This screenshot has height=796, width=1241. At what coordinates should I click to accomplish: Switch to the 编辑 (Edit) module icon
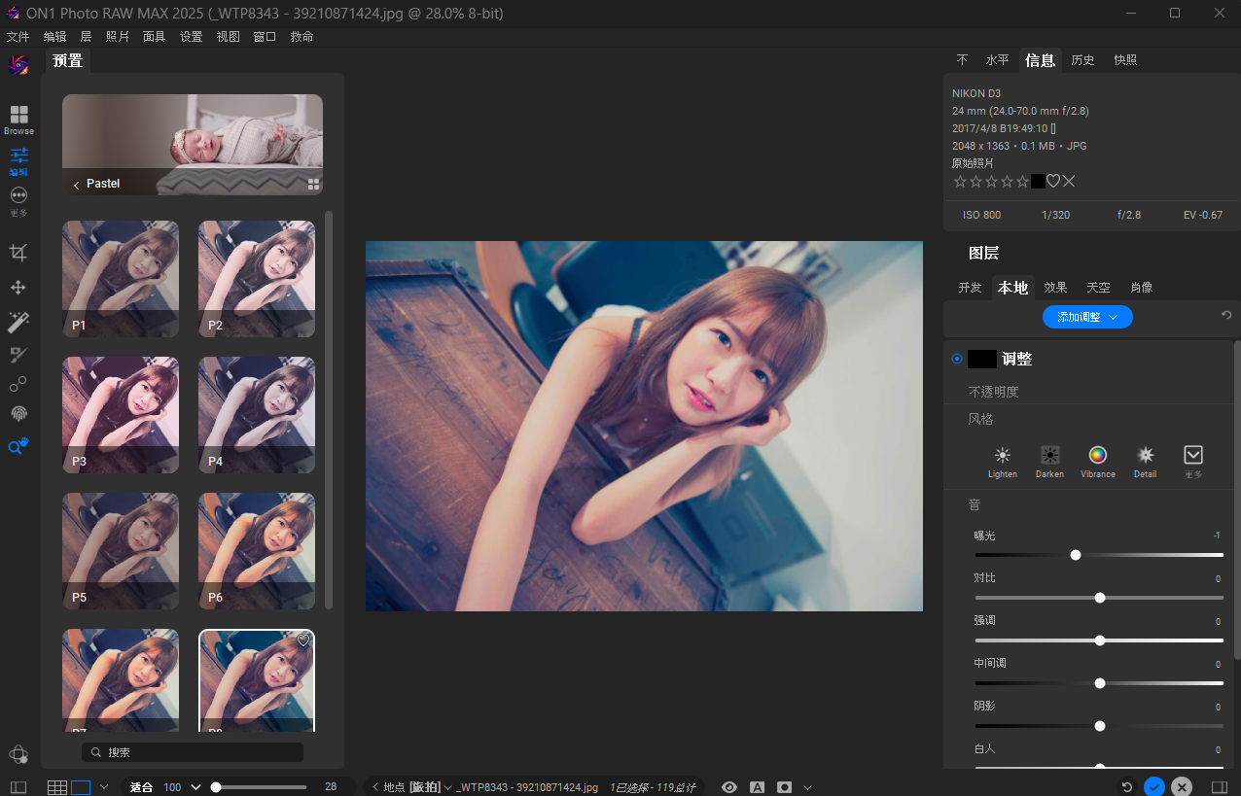18,160
